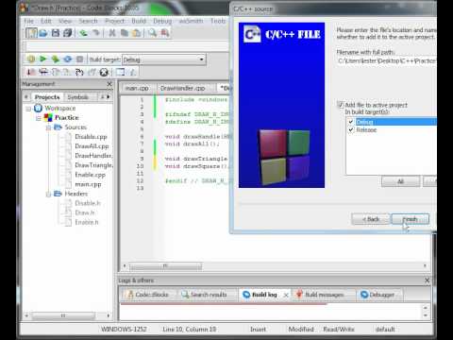Click the Finish button
Viewport: 453px width, 340px height.
tap(411, 219)
